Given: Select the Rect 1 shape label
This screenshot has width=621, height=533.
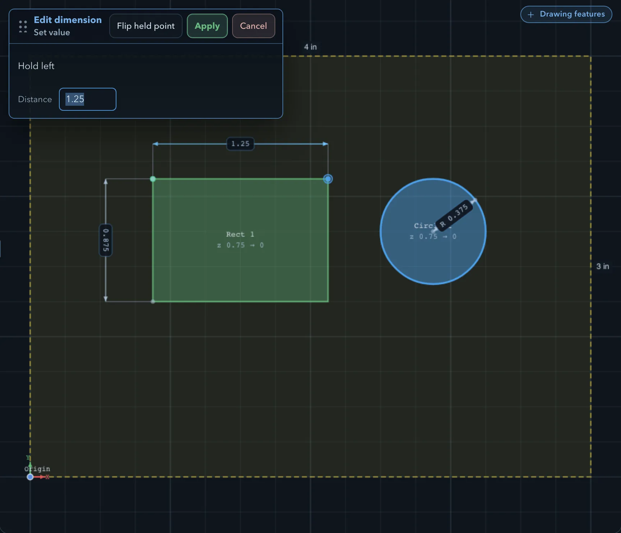Looking at the screenshot, I should coord(240,234).
